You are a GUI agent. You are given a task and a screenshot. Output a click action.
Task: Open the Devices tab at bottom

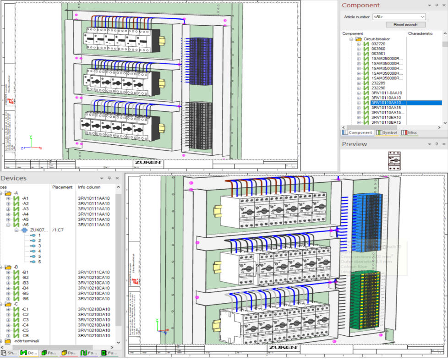29,353
